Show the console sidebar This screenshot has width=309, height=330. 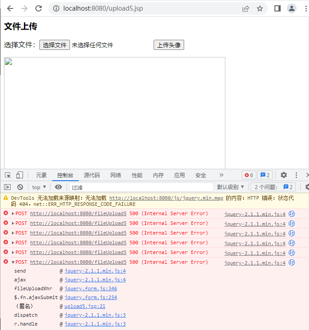click(7, 187)
